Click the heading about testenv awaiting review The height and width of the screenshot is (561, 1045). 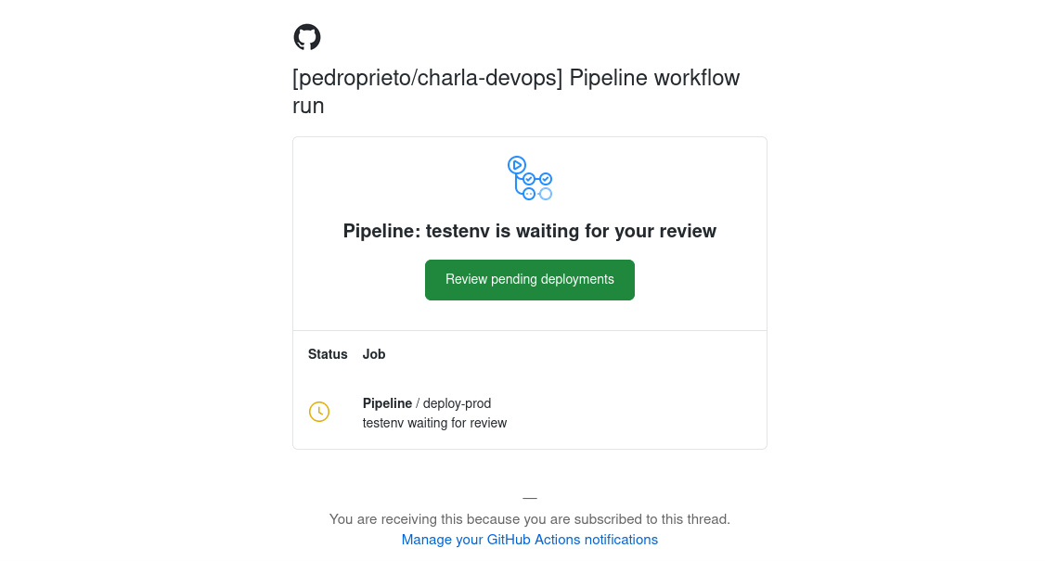[529, 231]
